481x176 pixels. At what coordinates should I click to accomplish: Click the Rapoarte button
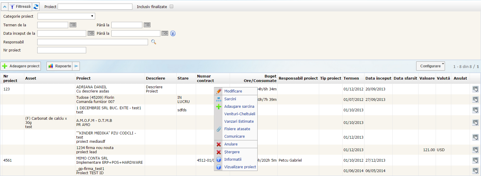coord(60,66)
